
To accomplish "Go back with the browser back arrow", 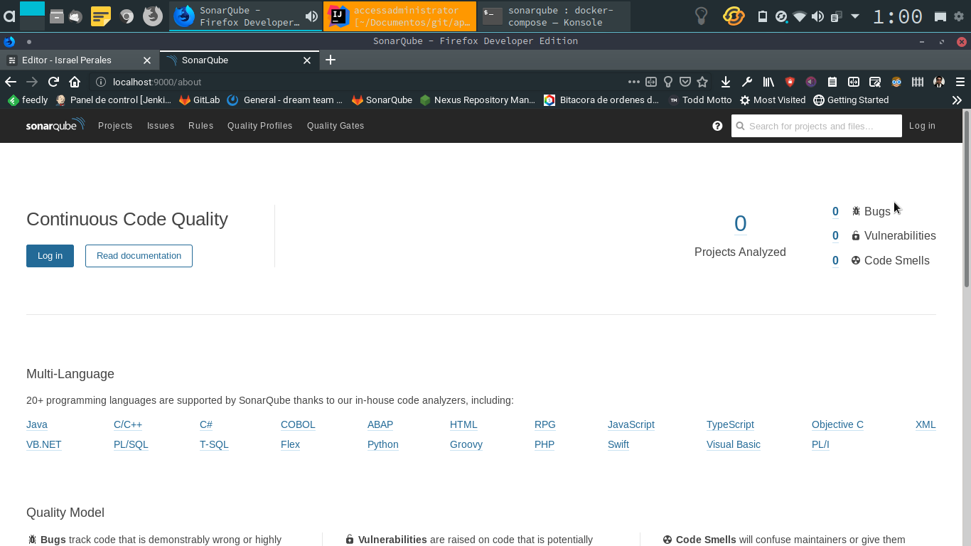I will click(x=11, y=82).
